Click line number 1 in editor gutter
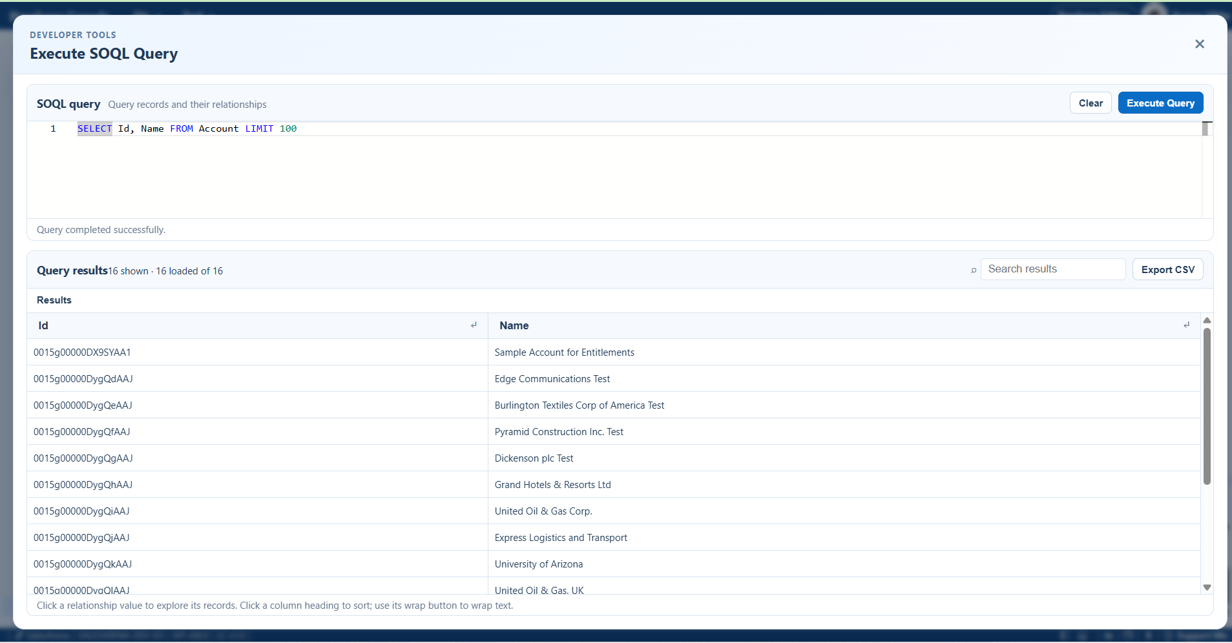The height and width of the screenshot is (643, 1232). (x=53, y=128)
